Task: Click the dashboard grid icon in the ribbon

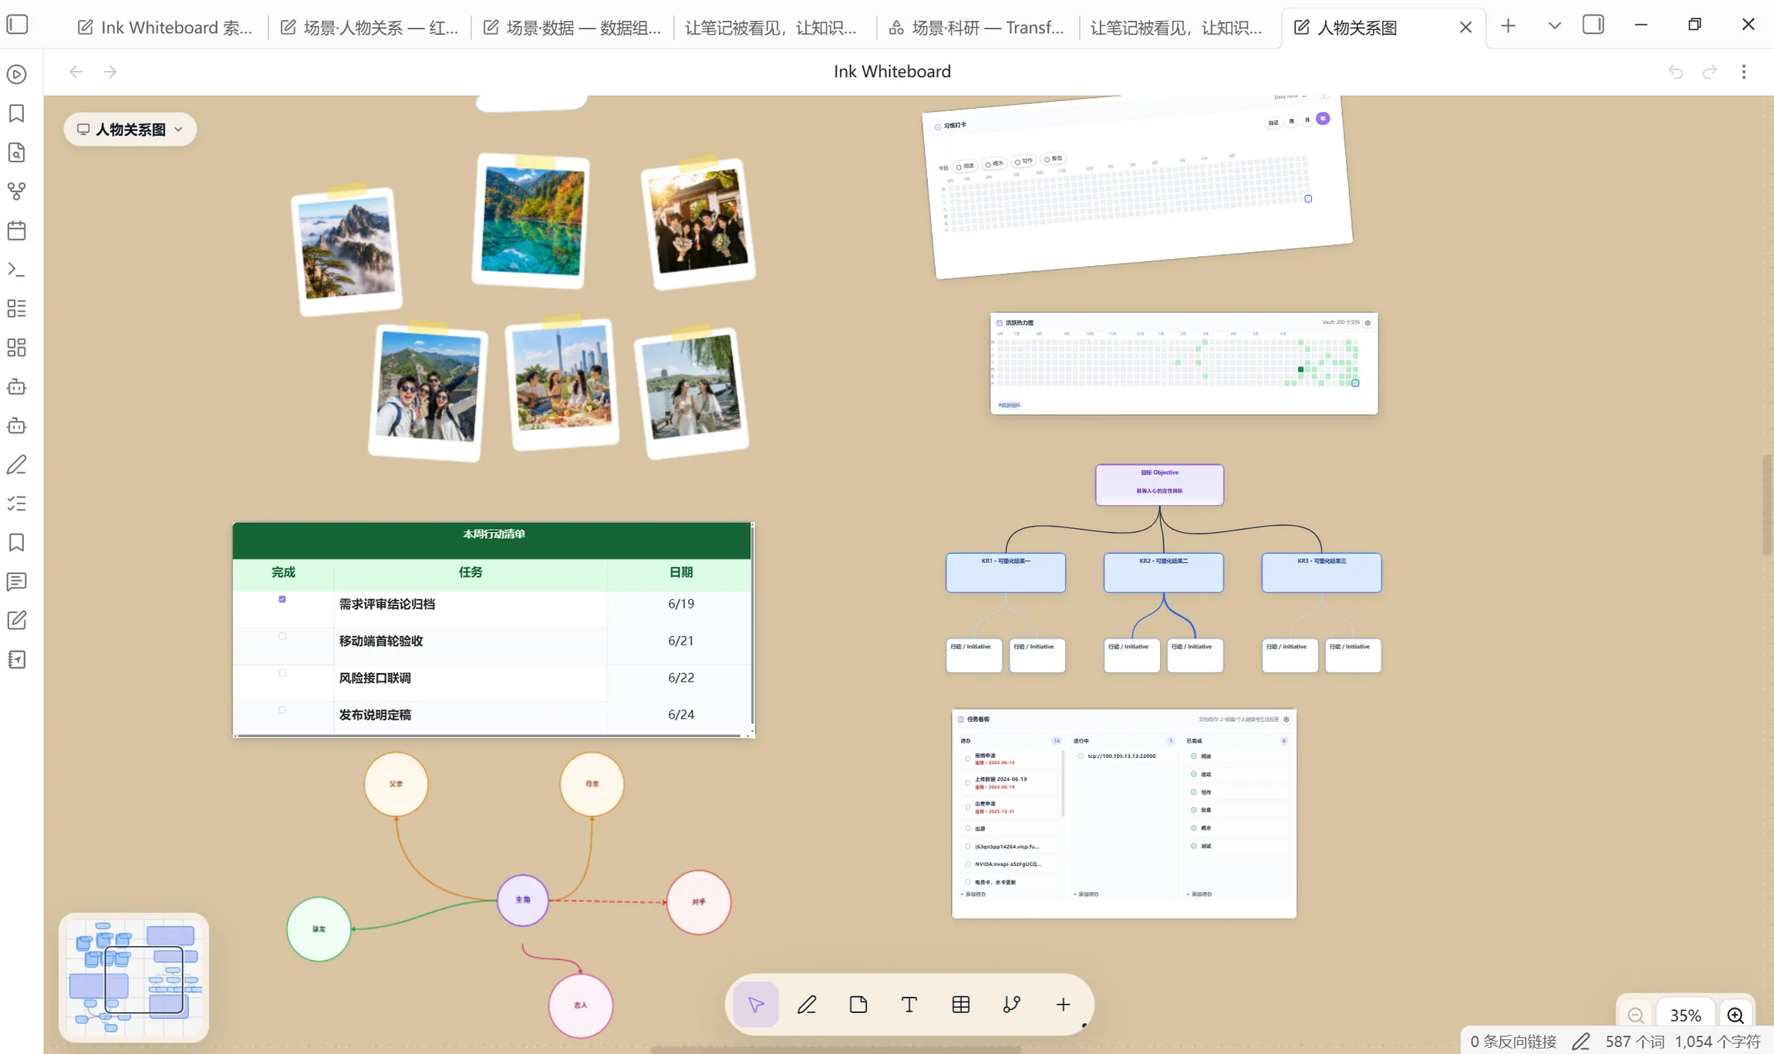Action: [x=17, y=348]
